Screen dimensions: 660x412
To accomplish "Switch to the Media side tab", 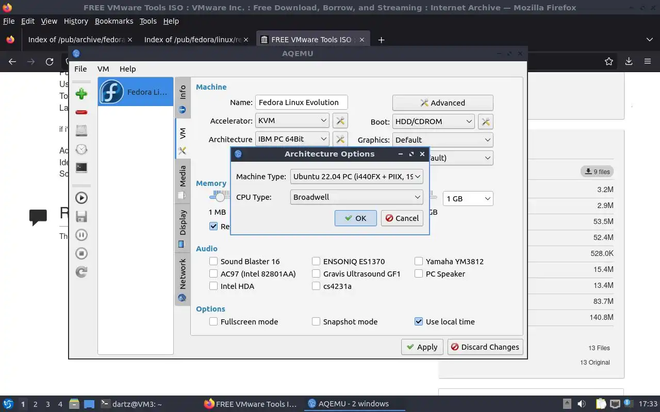I will [183, 182].
